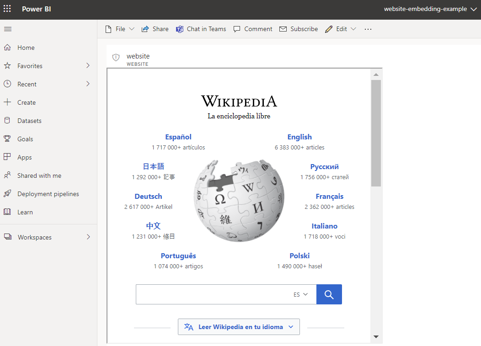Select Share from the top toolbar
This screenshot has height=346, width=481.
click(155, 29)
